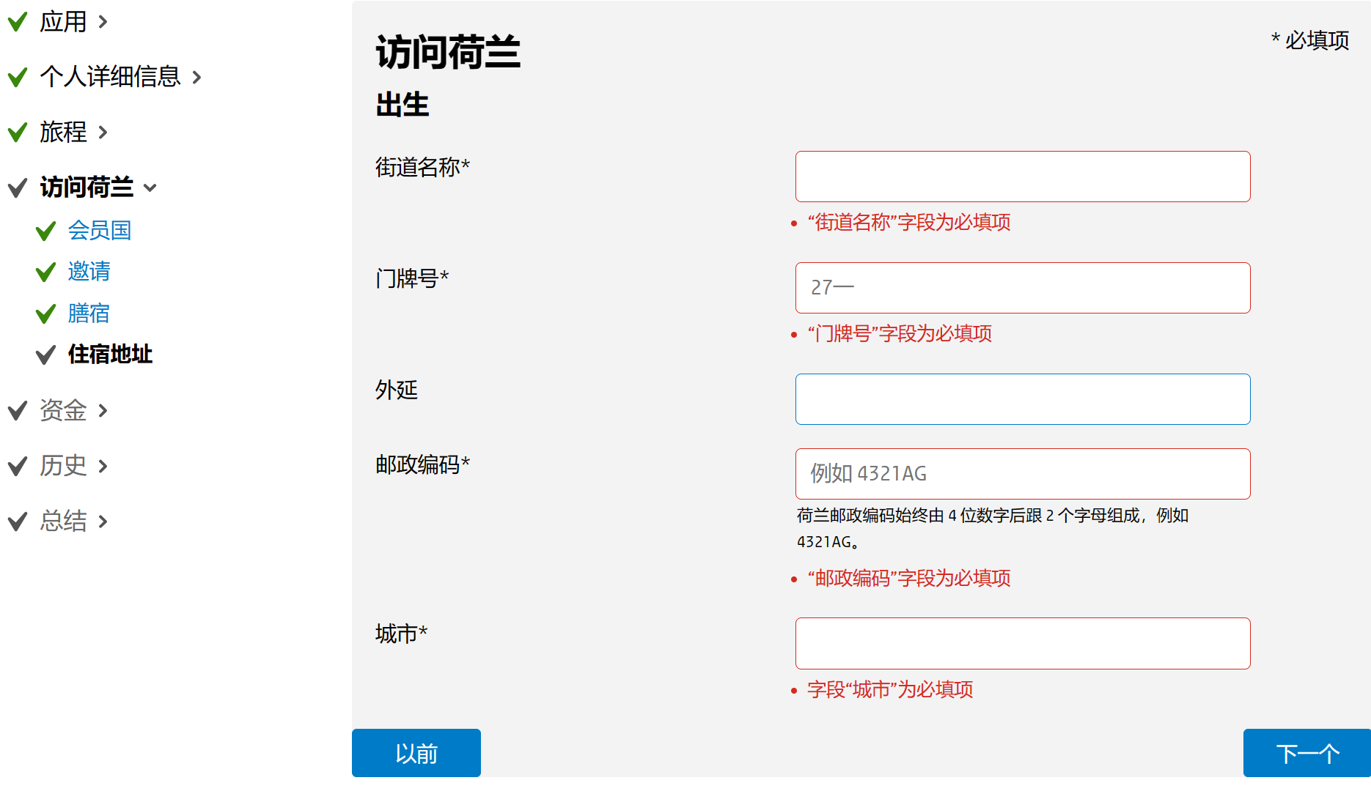Click the 出生 section heading

tap(403, 105)
